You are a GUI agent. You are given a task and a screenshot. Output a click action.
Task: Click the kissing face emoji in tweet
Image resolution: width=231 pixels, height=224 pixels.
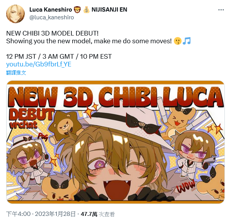178,41
